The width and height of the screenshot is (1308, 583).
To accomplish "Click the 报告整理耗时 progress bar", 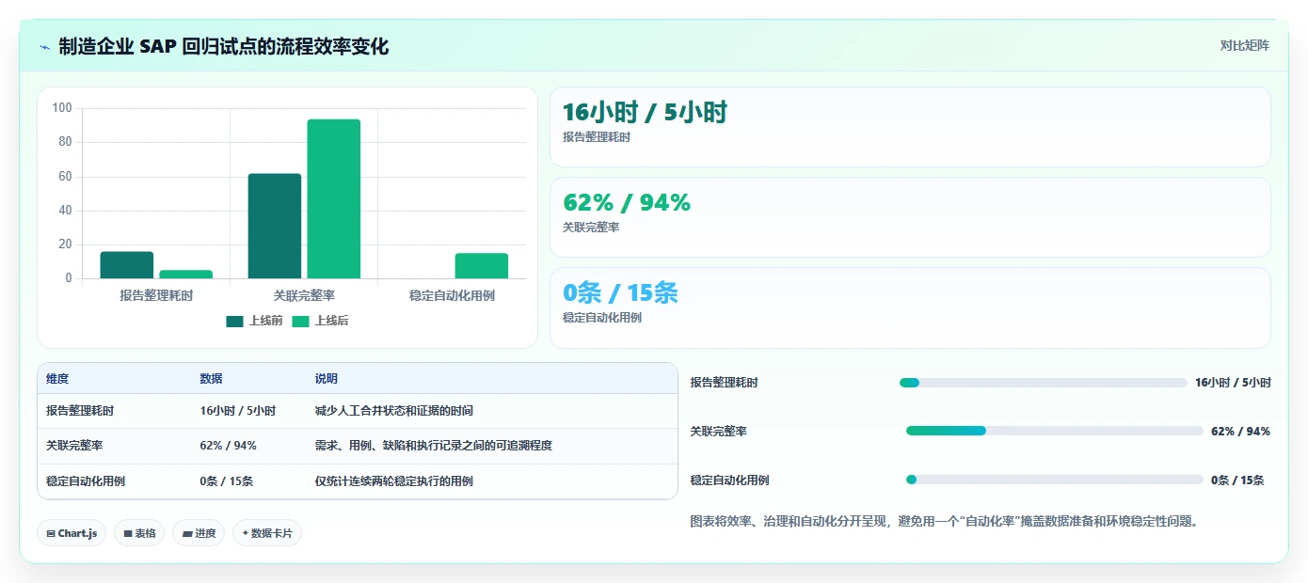I will click(x=1044, y=383).
